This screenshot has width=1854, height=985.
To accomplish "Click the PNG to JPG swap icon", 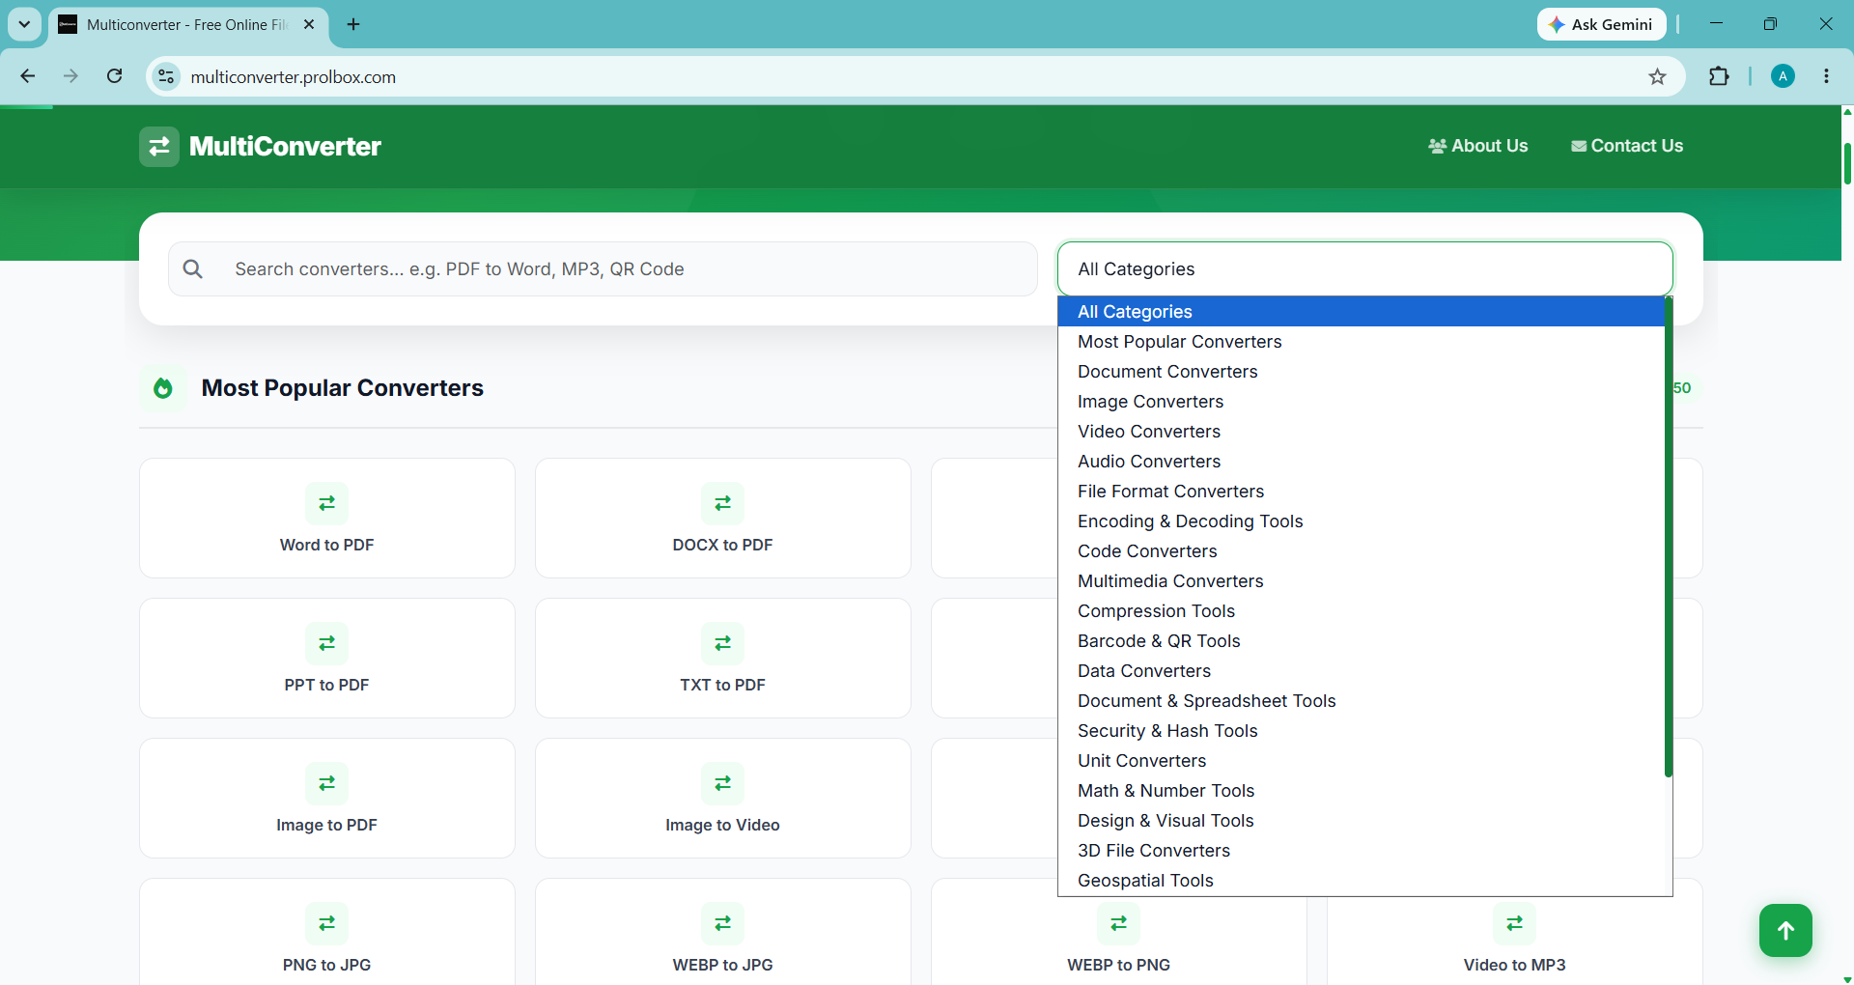I will [x=327, y=923].
